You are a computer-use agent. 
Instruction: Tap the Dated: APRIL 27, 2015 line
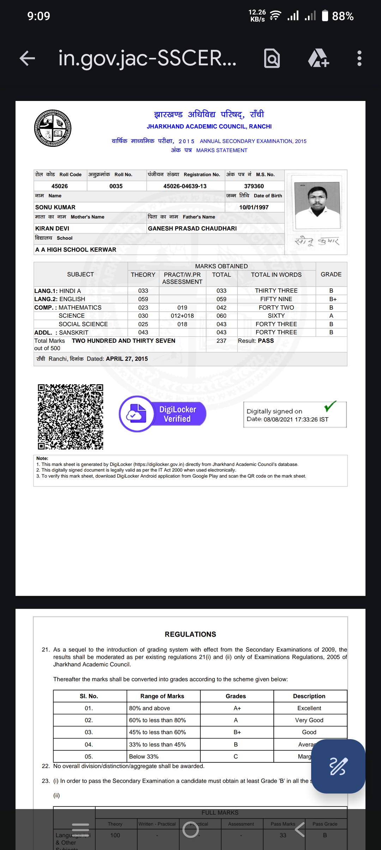pyautogui.click(x=117, y=359)
